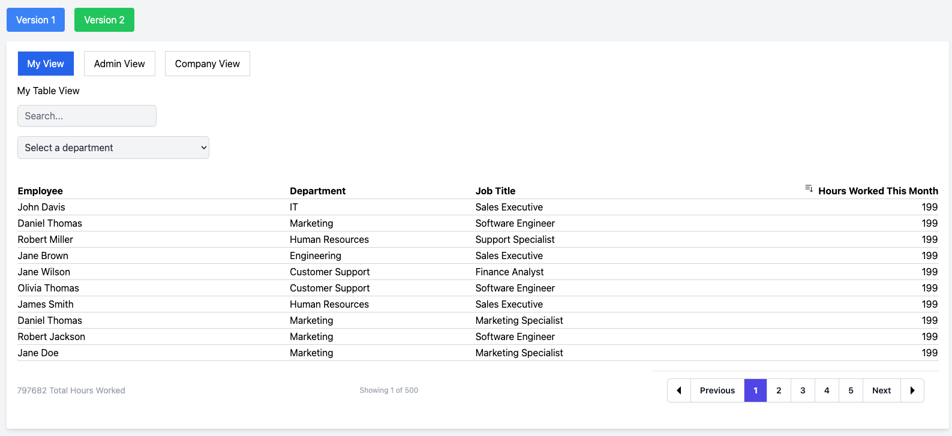Go to page 3
Viewport: 952px width, 436px height.
click(x=803, y=390)
